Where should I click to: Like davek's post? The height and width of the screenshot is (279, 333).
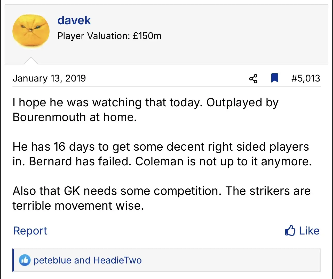302,231
